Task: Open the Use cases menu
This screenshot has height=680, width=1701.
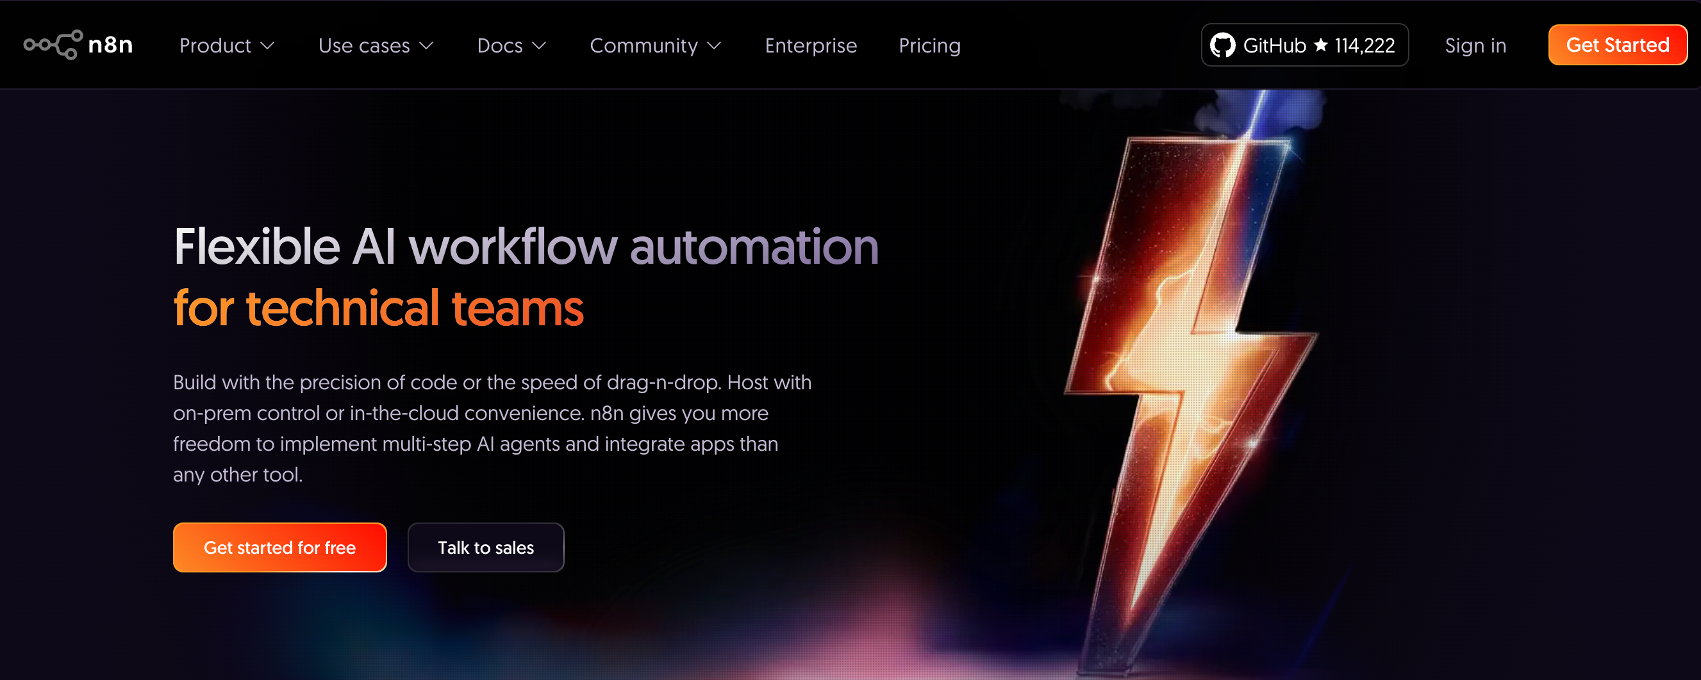Action: (x=376, y=45)
